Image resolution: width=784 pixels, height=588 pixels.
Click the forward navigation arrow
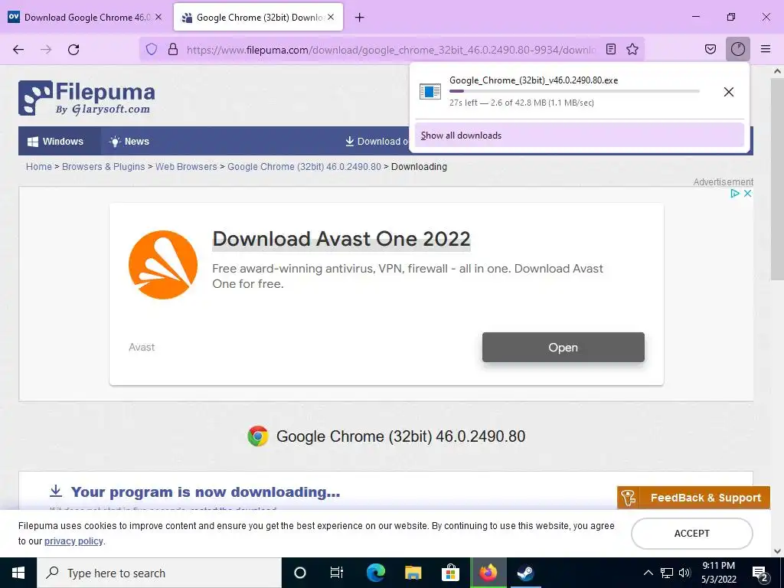pyautogui.click(x=46, y=49)
